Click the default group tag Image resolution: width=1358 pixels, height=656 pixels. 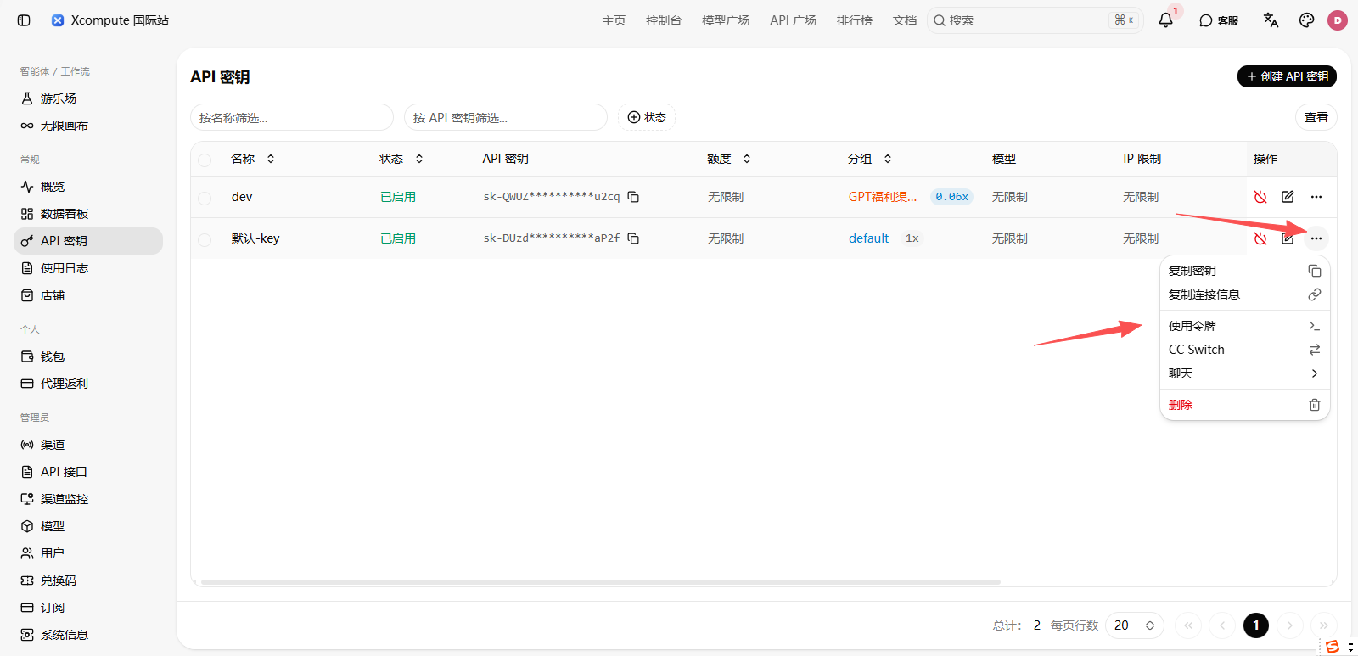[x=869, y=238]
